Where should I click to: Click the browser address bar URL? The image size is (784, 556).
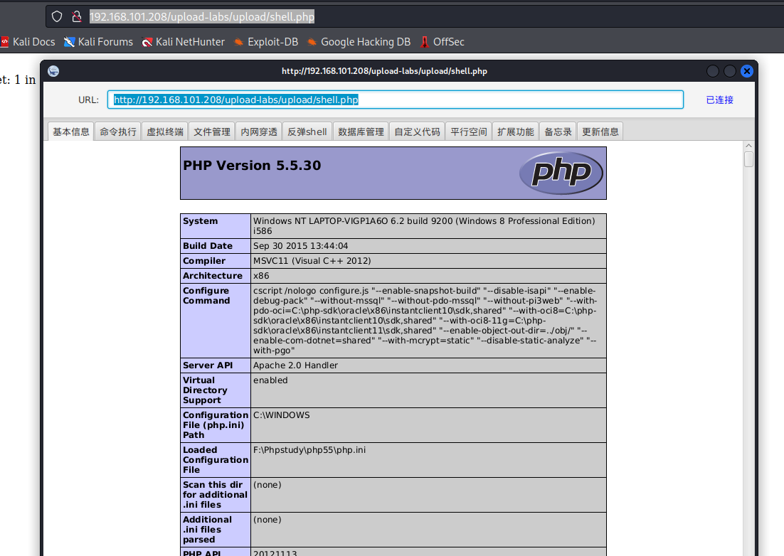pyautogui.click(x=202, y=16)
